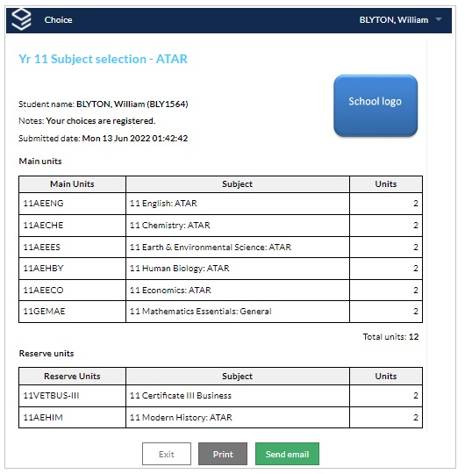The height and width of the screenshot is (474, 465).
Task: Open the BLYTON, William user dropdown arrow
Action: [x=439, y=19]
